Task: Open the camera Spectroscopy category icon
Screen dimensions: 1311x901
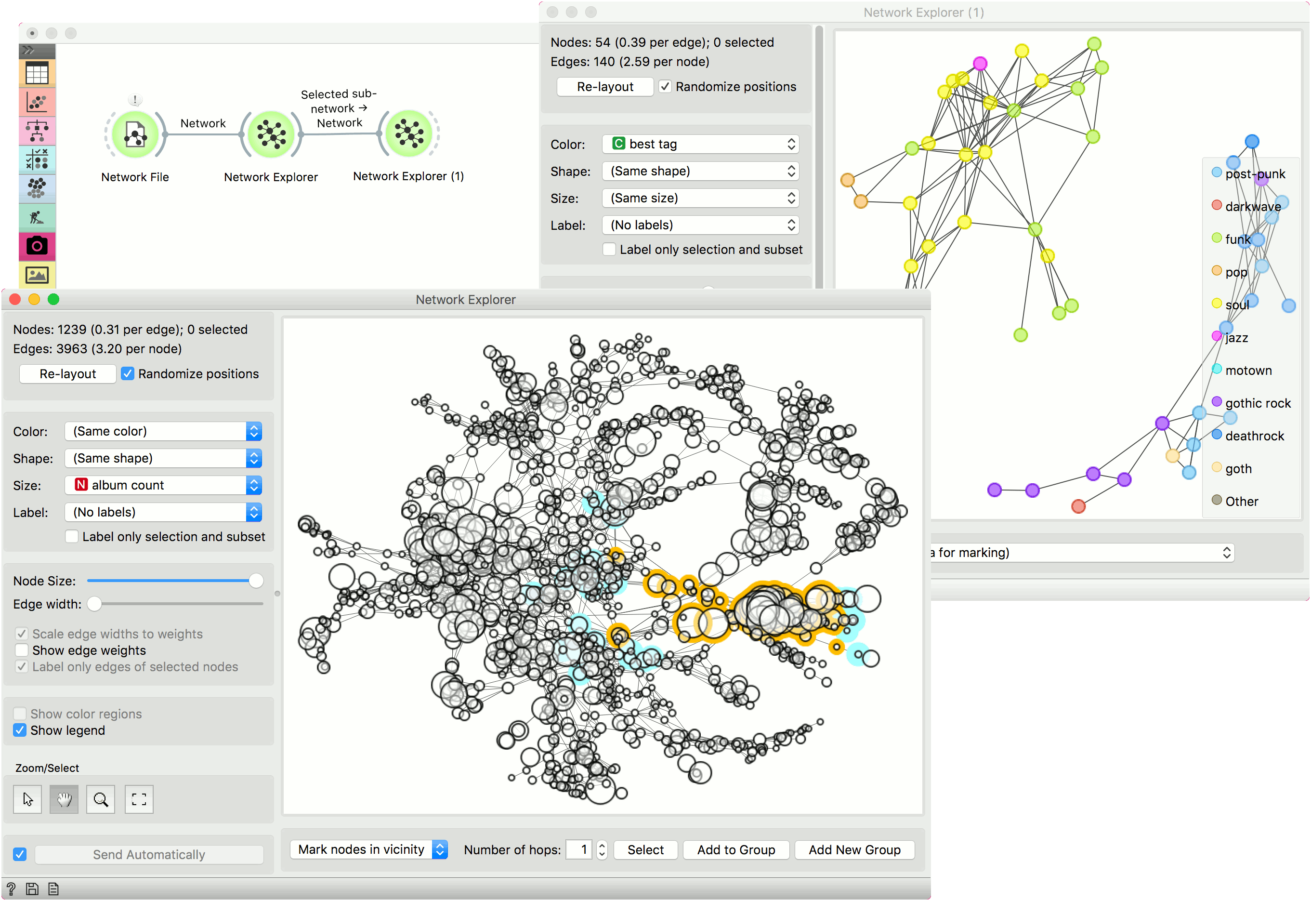Action: (x=37, y=246)
